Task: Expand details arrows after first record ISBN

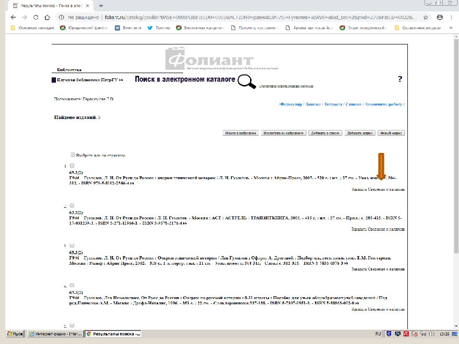Action: tap(132, 183)
